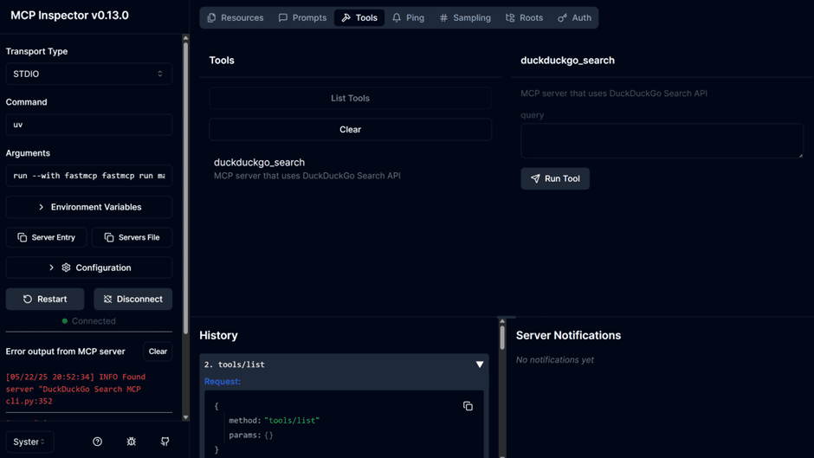The image size is (814, 458).
Task: Click the sidebar scrollbar down arrow
Action: coord(186,417)
